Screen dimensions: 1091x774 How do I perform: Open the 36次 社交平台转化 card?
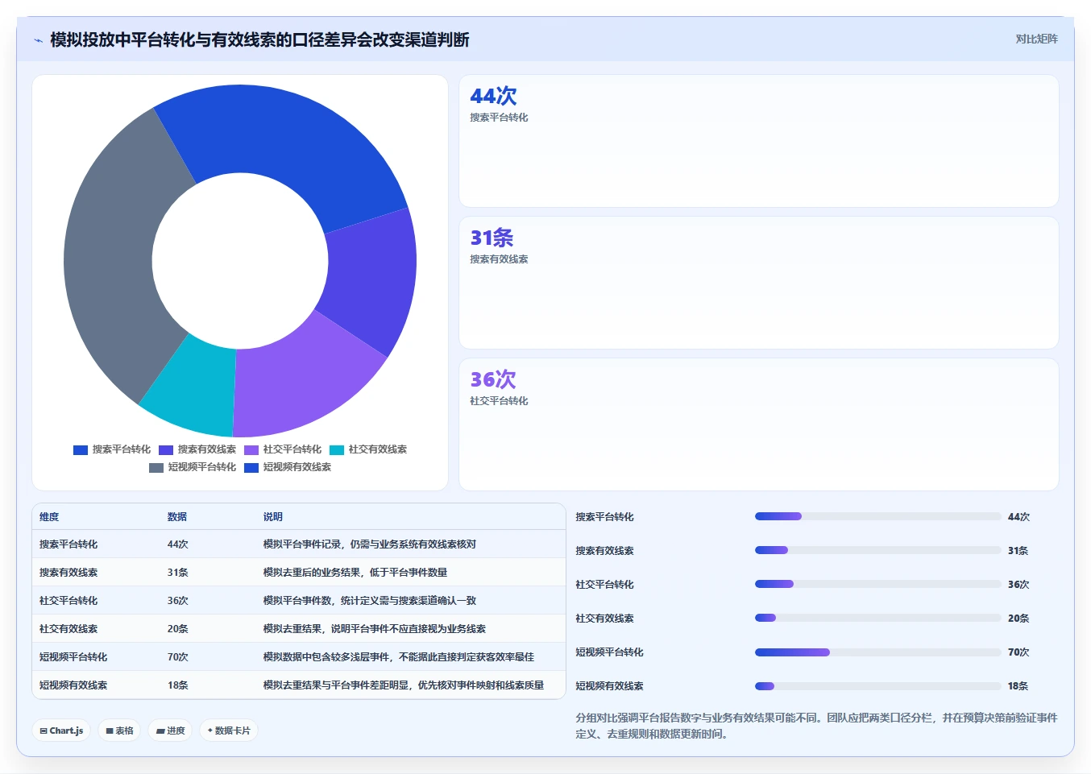click(758, 424)
